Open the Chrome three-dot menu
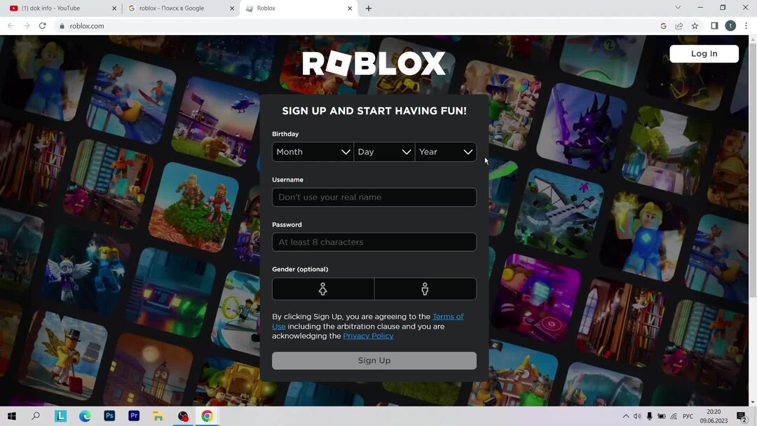The height and width of the screenshot is (426, 757). coord(746,26)
